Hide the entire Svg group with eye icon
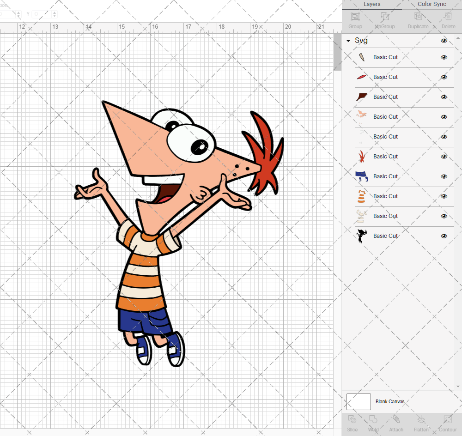This screenshot has height=436, width=462. tap(444, 41)
